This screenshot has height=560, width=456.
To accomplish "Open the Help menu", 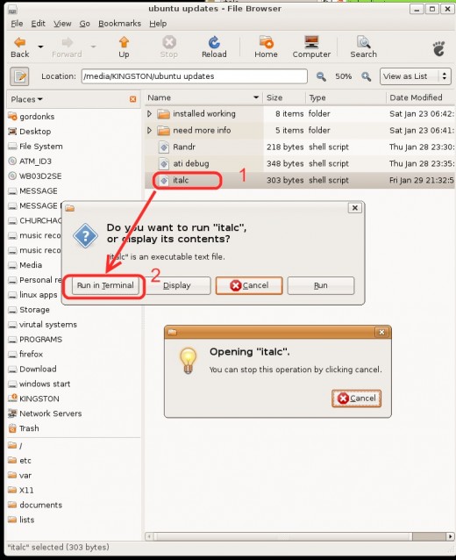I will (x=158, y=24).
